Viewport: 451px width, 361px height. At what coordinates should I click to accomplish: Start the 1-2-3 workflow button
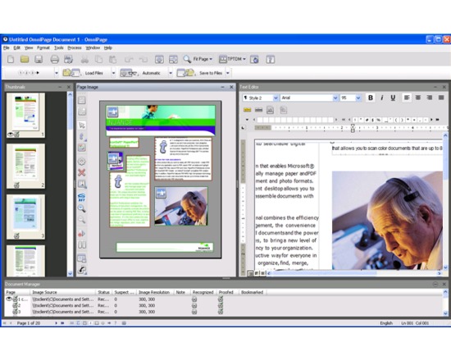[29, 73]
